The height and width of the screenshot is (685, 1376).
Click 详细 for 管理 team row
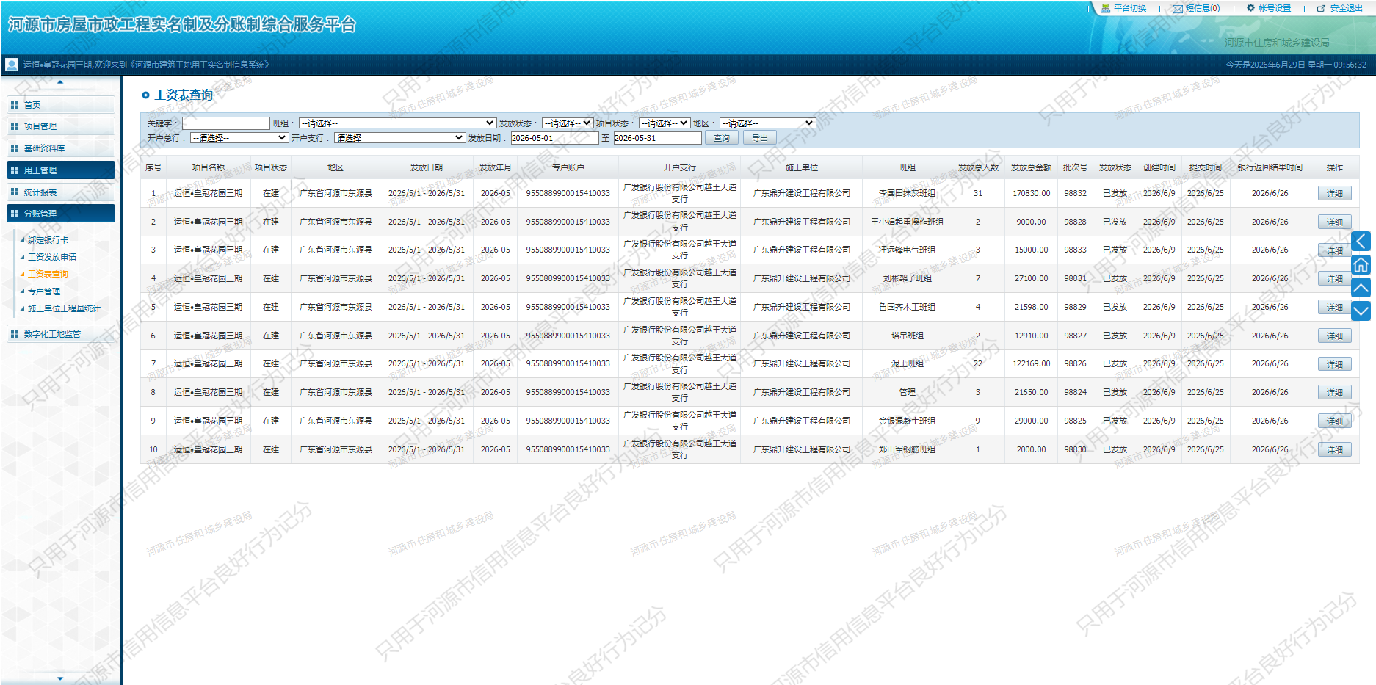tap(1335, 393)
